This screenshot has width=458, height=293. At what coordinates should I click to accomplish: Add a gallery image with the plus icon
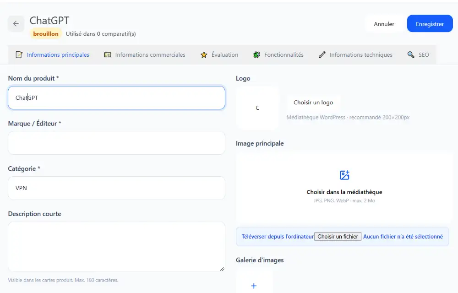254,286
